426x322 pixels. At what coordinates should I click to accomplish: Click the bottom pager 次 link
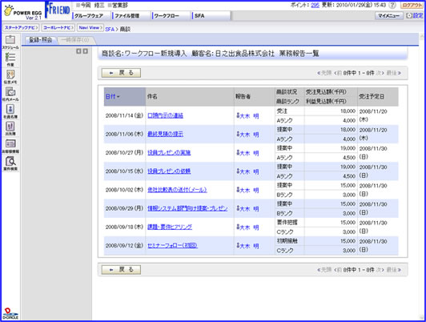380,270
